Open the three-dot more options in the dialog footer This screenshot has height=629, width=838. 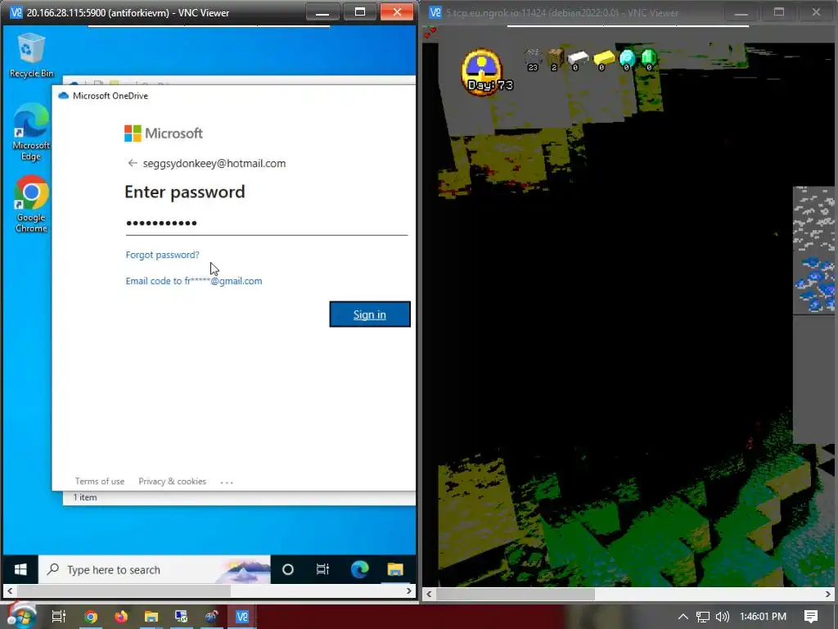pyautogui.click(x=227, y=482)
